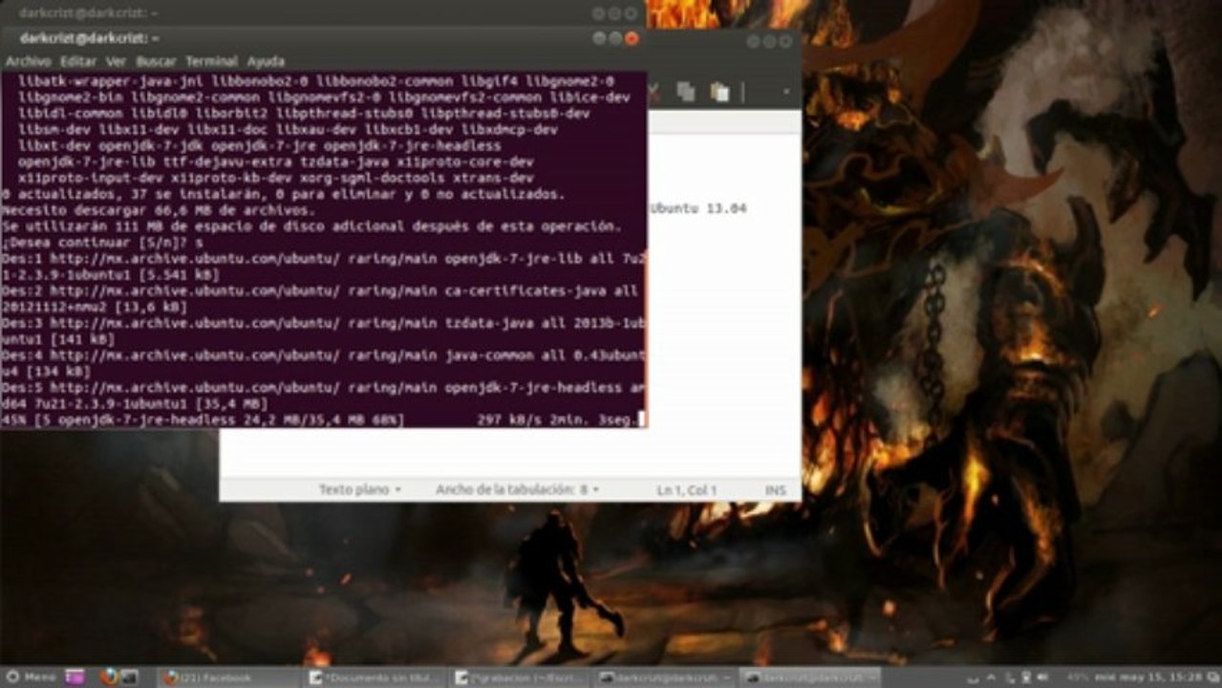This screenshot has width=1222, height=688.
Task: Switch to the active darkcrizt terminal taskbar entry
Action: pyautogui.click(x=812, y=677)
